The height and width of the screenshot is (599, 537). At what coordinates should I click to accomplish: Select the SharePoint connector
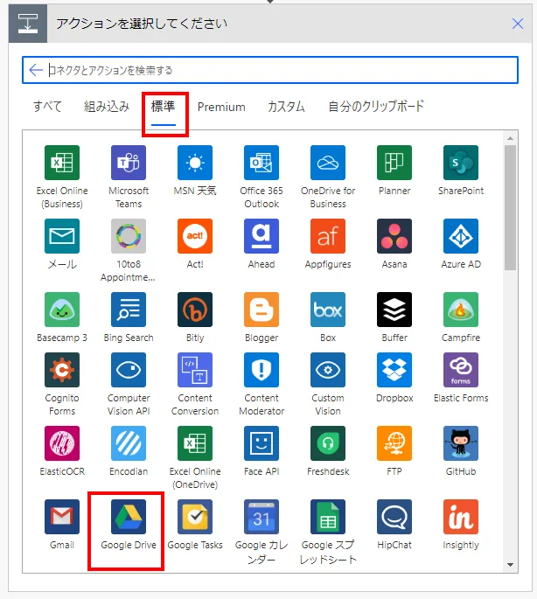click(x=461, y=163)
